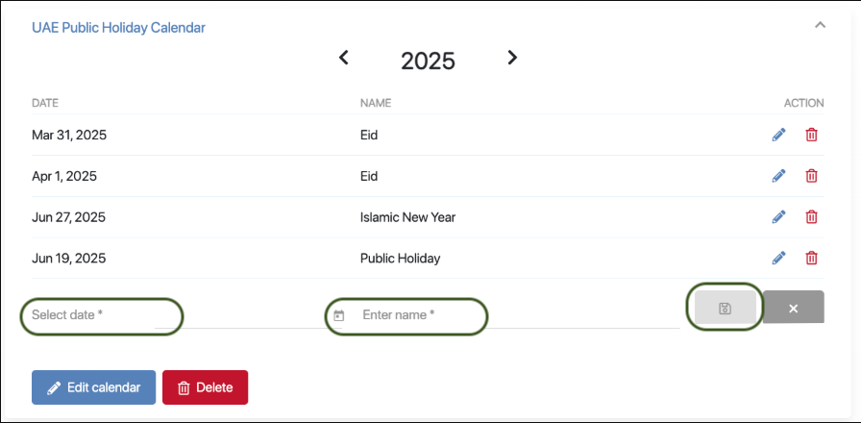Save the new holiday entry
Screen dimensions: 861x423
(x=726, y=308)
